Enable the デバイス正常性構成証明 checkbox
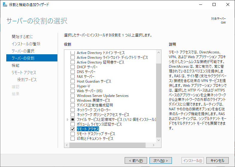The height and width of the screenshot is (167, 235). (73, 105)
